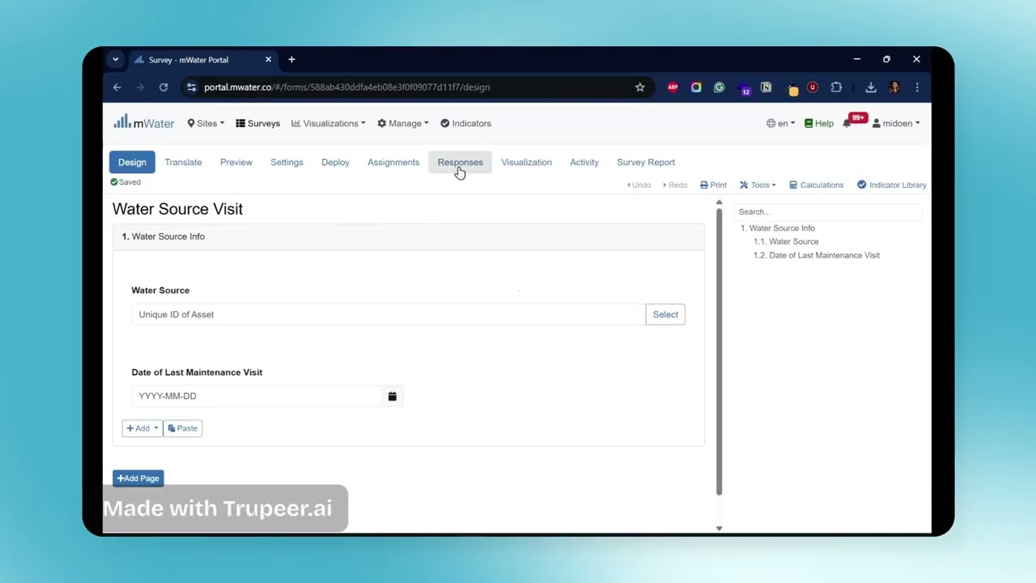The width and height of the screenshot is (1036, 583).
Task: Open browser Downloads icon
Action: tap(871, 87)
